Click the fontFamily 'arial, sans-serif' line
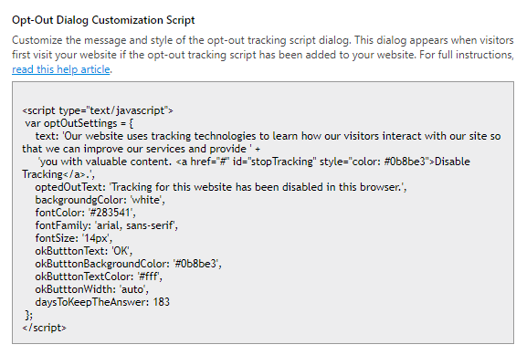Viewport: 516px width, 355px height. (107, 225)
